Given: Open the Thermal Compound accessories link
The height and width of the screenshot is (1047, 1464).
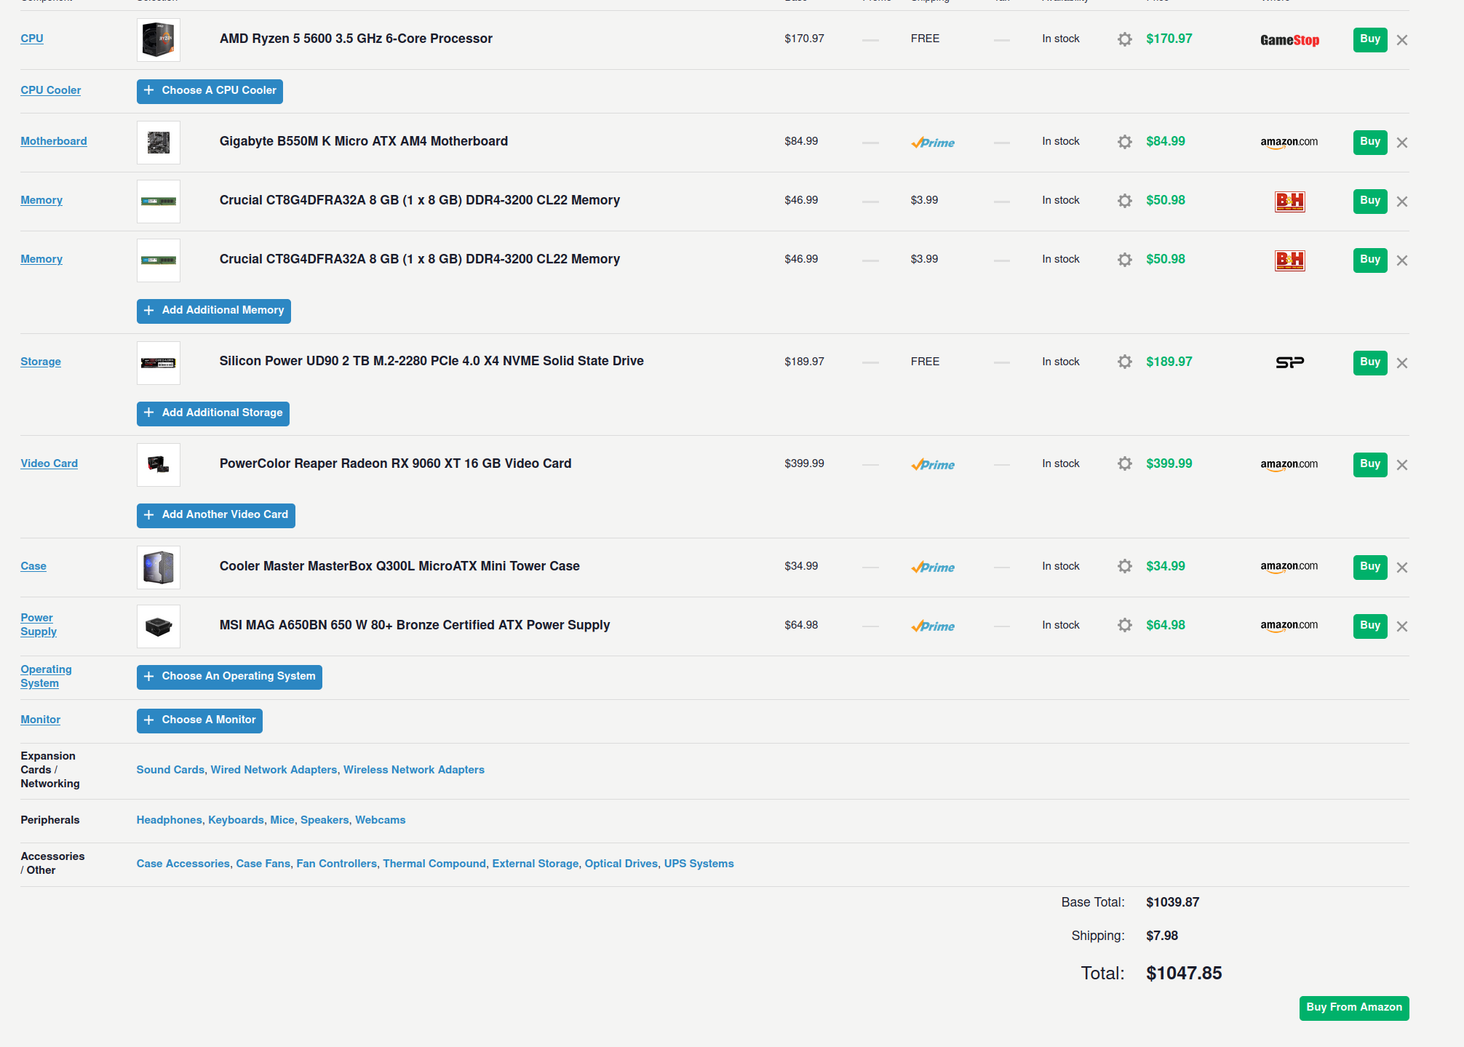Looking at the screenshot, I should pos(434,864).
